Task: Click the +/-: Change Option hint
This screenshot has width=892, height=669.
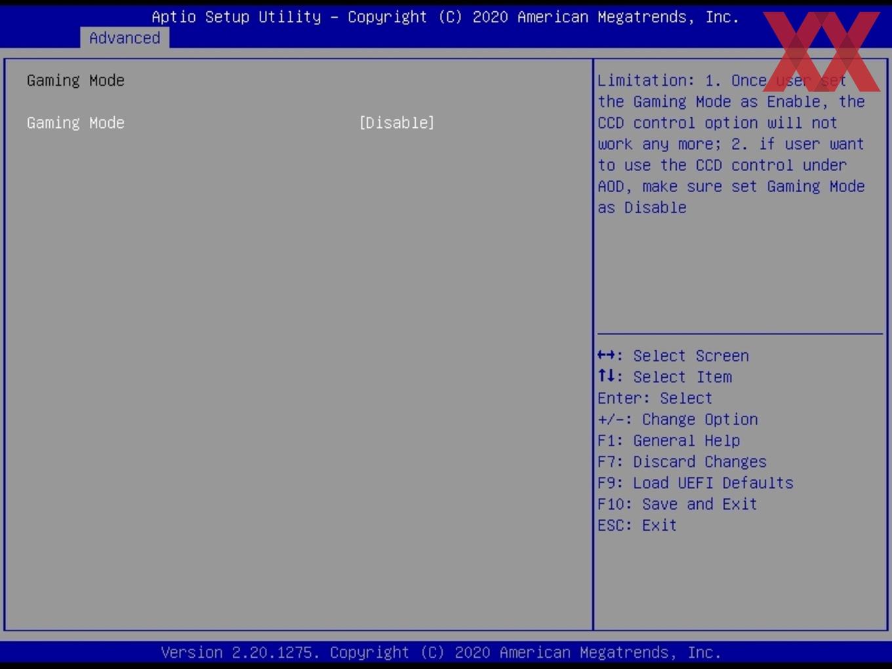Action: [x=678, y=419]
